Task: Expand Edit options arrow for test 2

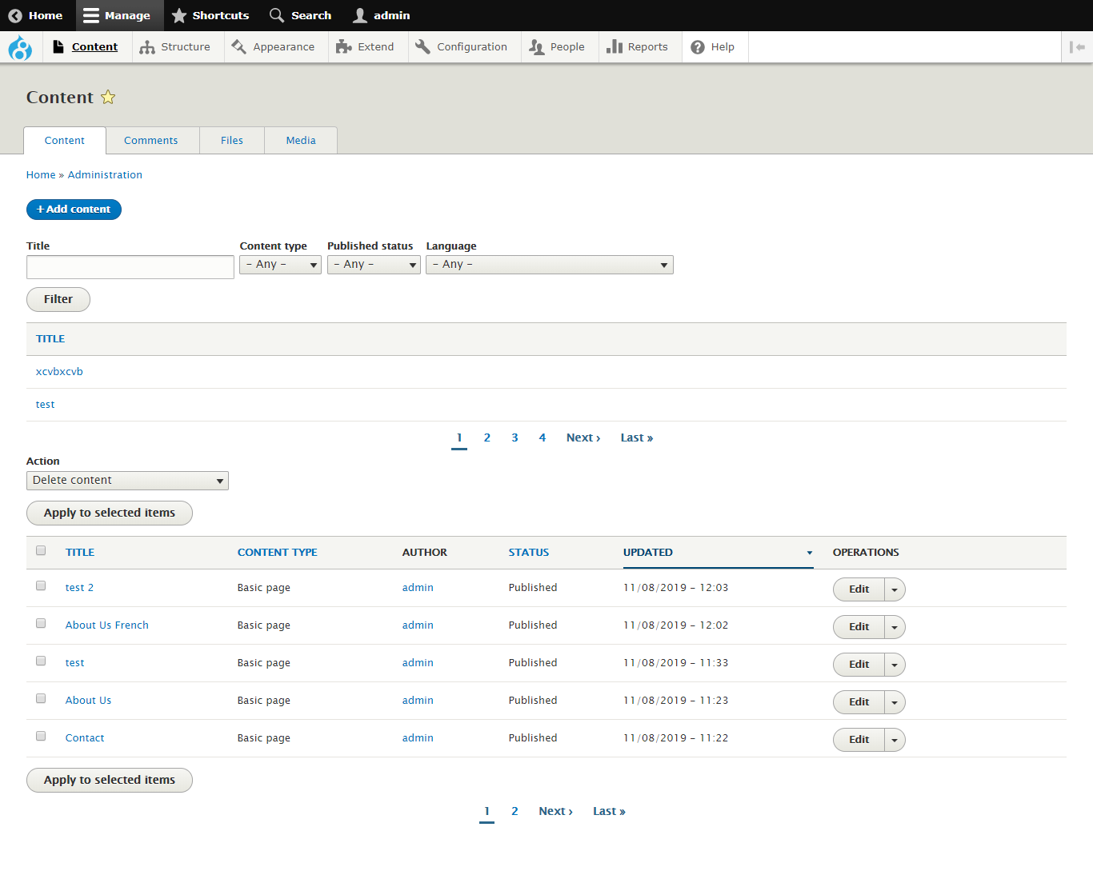Action: [895, 589]
